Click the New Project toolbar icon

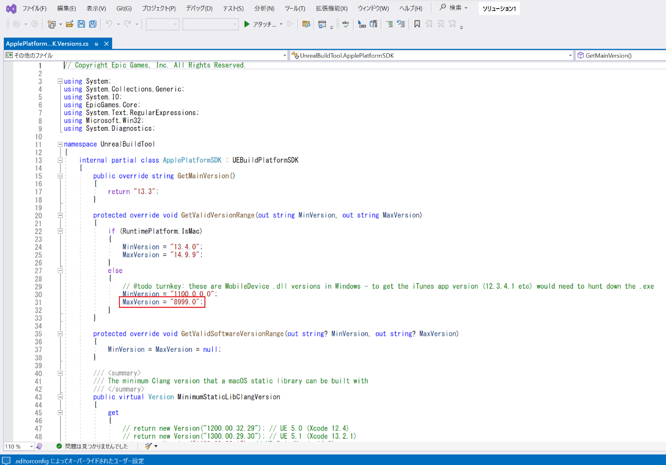point(51,24)
